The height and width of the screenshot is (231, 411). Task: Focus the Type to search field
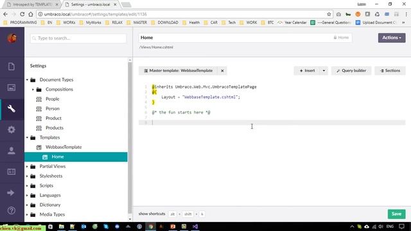[x=78, y=38]
